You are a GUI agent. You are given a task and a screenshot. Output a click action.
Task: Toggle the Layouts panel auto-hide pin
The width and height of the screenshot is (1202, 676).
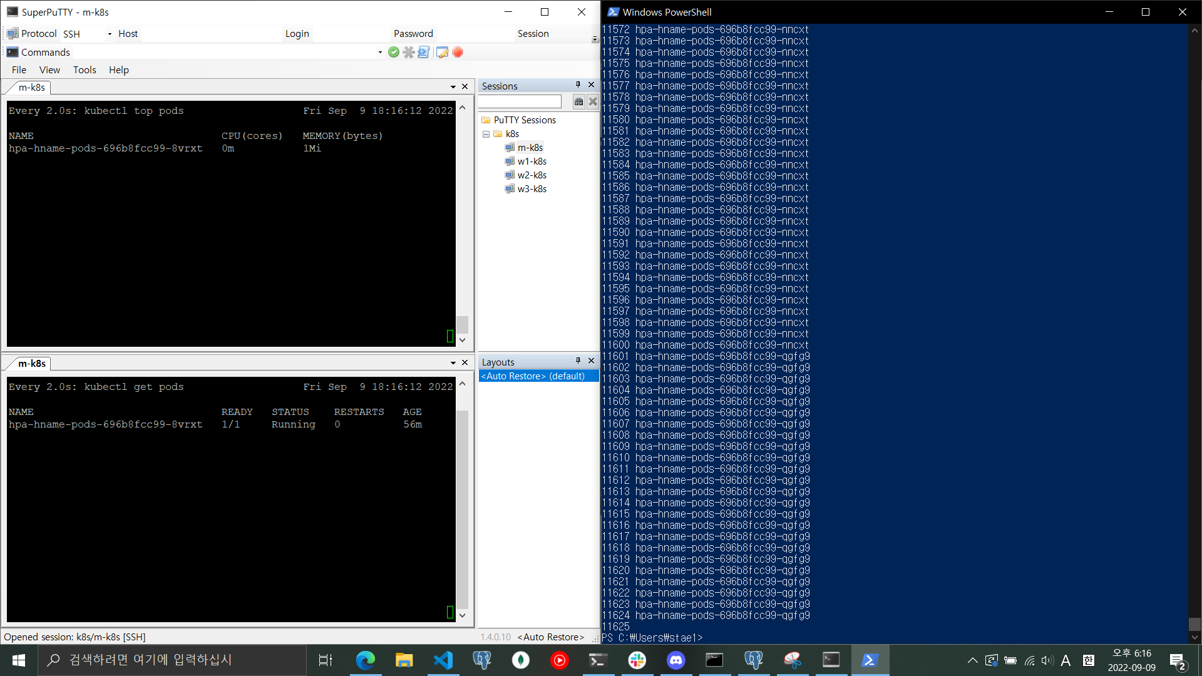(x=578, y=361)
